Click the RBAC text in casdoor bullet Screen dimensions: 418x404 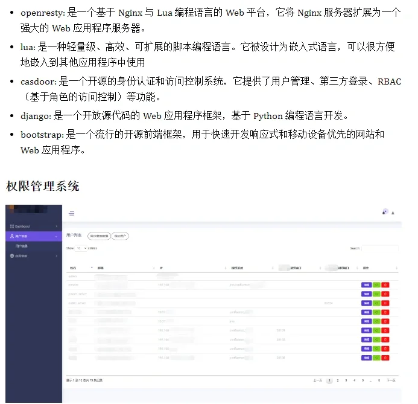[x=390, y=82]
